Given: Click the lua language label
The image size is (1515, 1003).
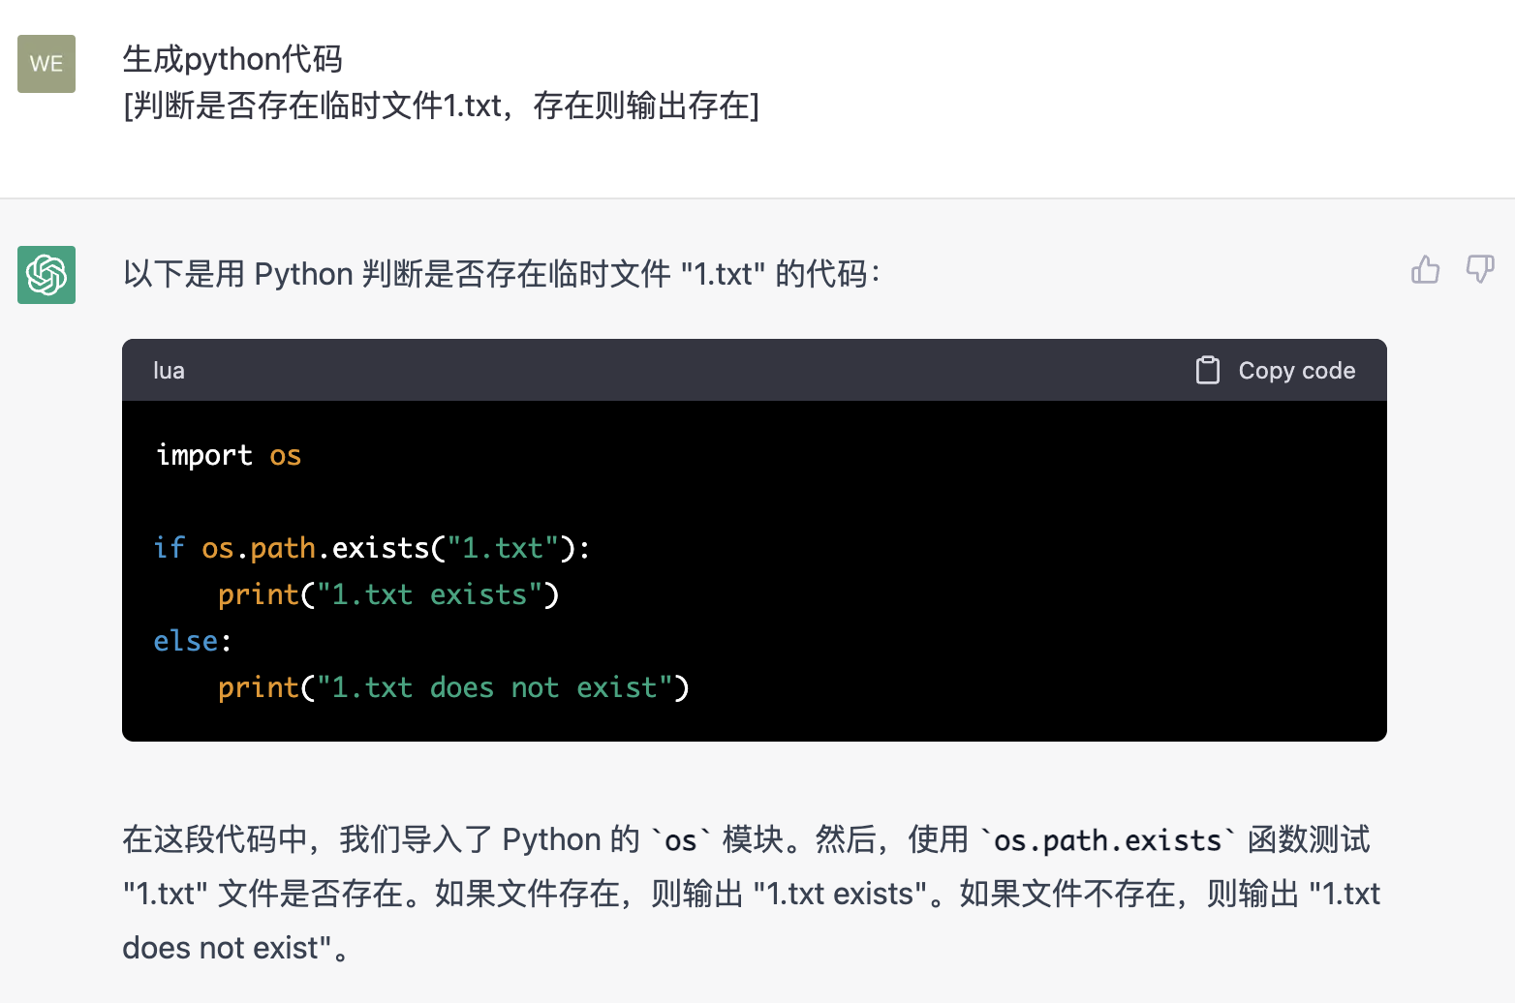Looking at the screenshot, I should pos(169,371).
